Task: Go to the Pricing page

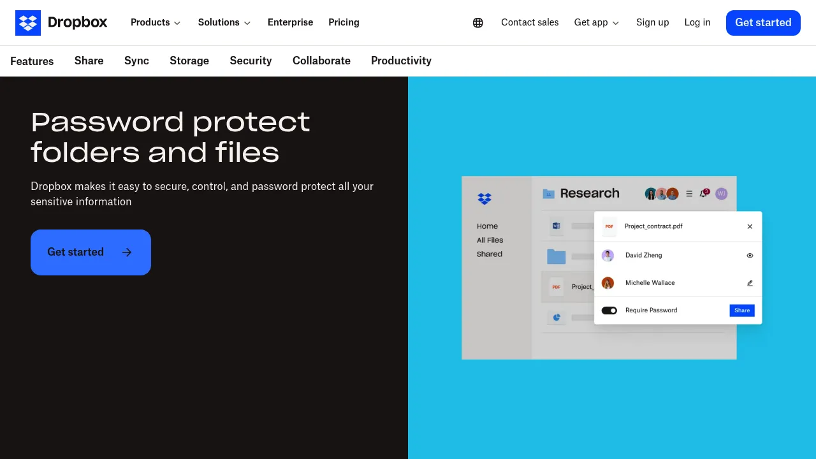Action: (344, 22)
